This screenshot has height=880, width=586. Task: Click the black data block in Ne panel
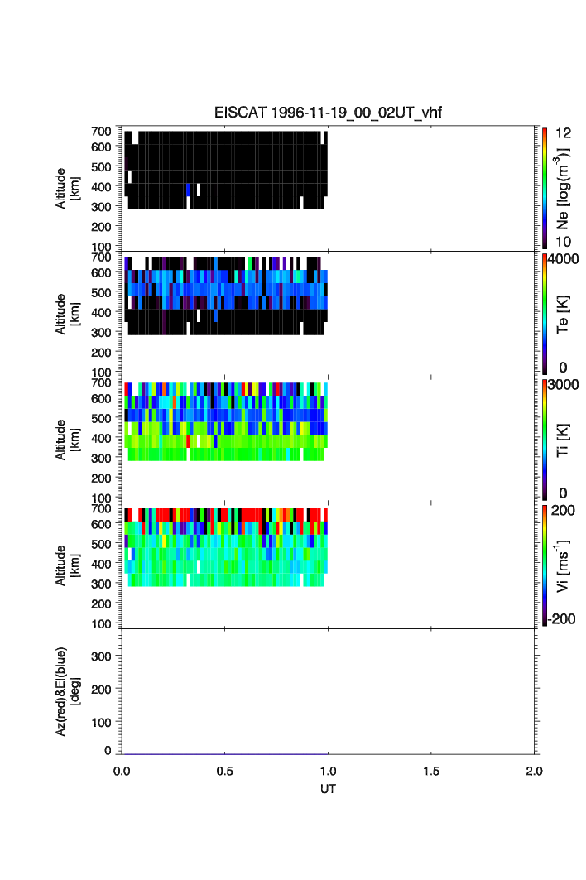pos(223,166)
